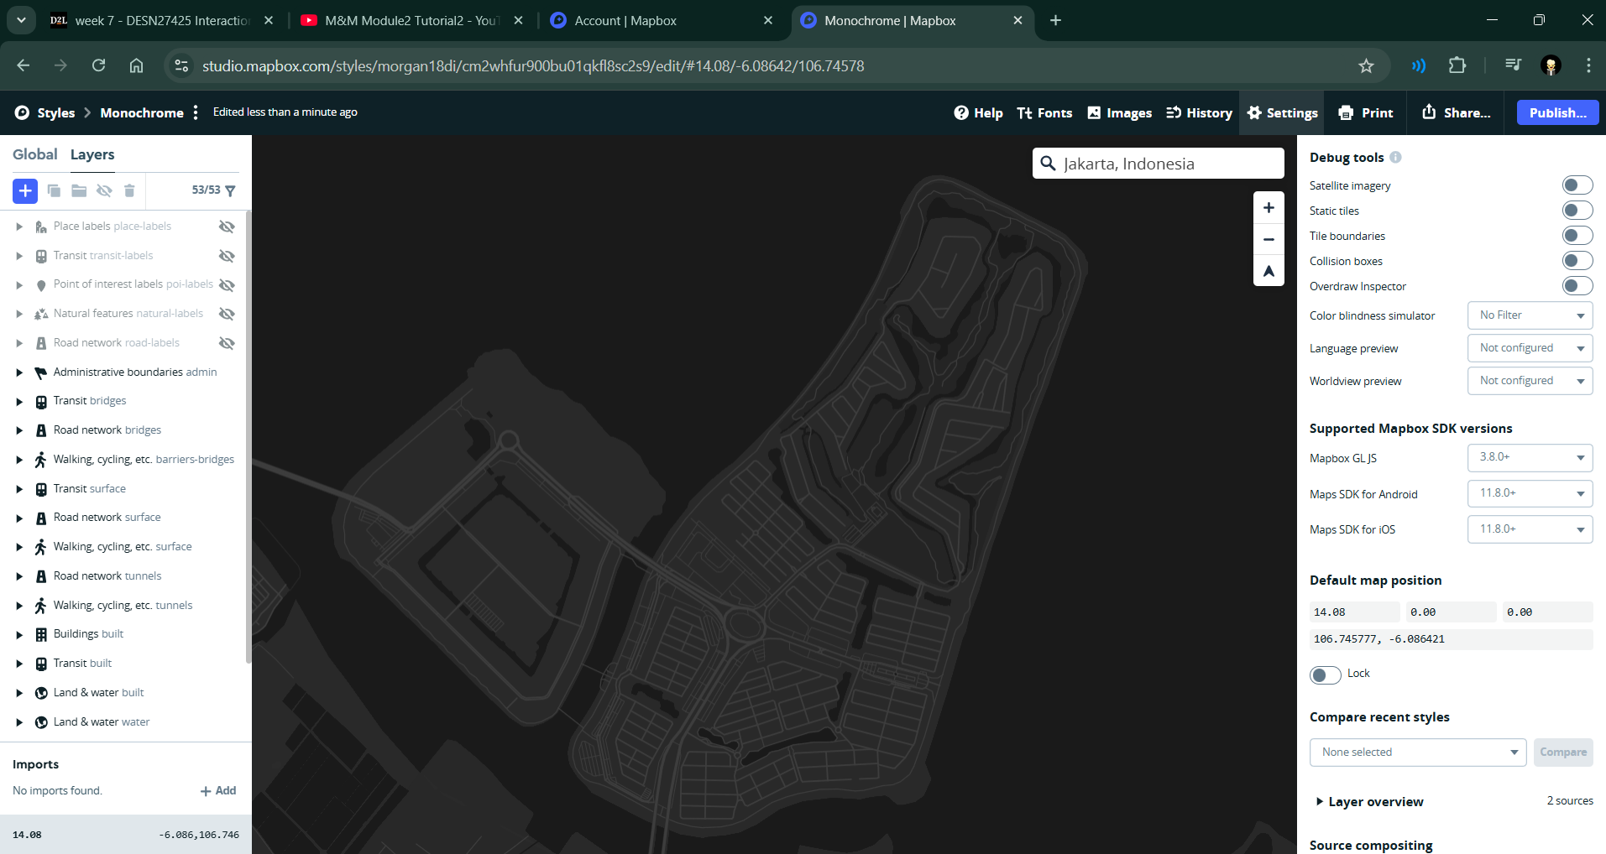The image size is (1606, 854).
Task: Turn on Tile boundaries toggle
Action: coord(1577,236)
